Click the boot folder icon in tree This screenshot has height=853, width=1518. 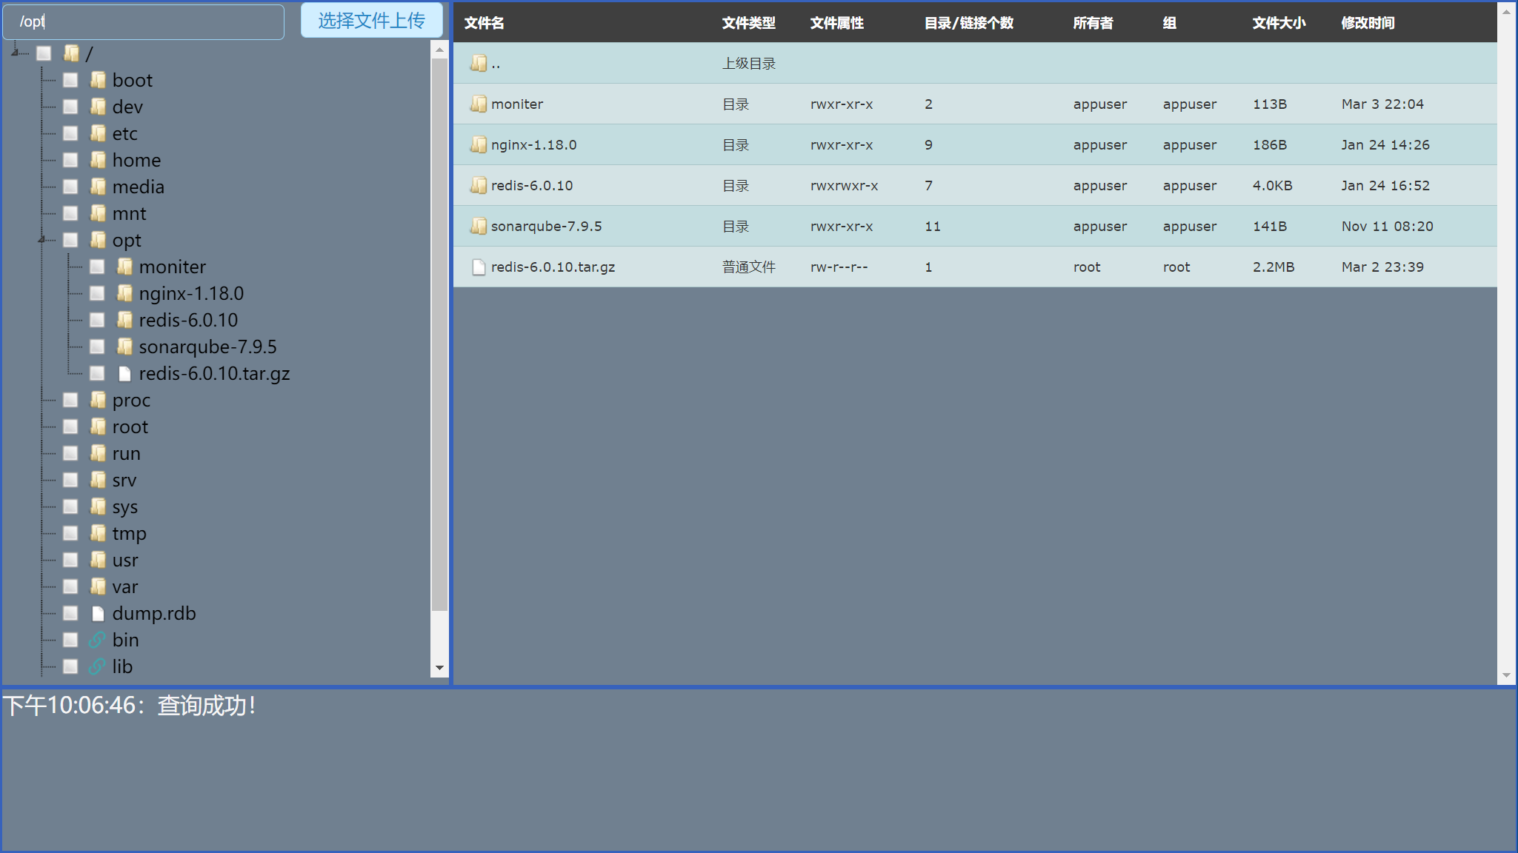point(98,80)
